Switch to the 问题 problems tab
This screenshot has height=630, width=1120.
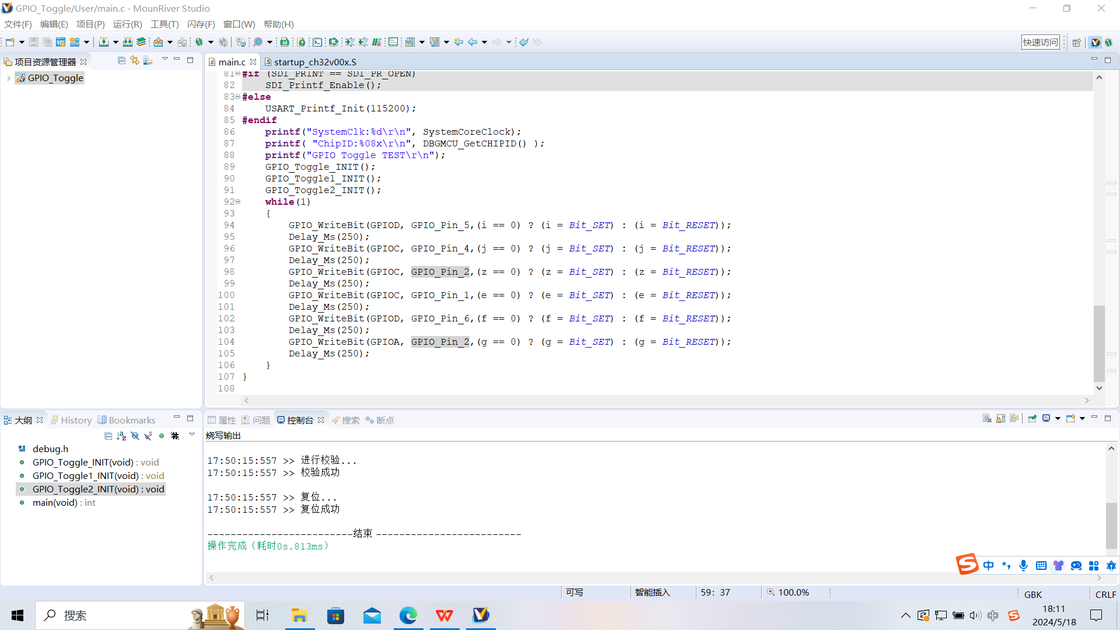click(x=256, y=420)
